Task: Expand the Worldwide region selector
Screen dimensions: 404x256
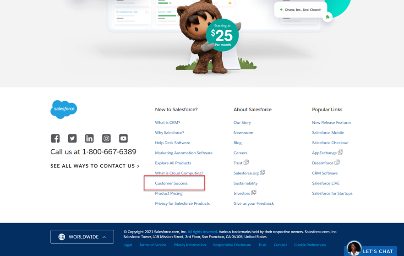Action: click(x=82, y=237)
